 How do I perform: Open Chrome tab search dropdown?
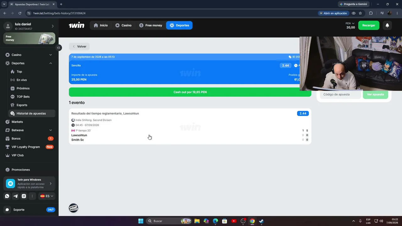coord(4,4)
